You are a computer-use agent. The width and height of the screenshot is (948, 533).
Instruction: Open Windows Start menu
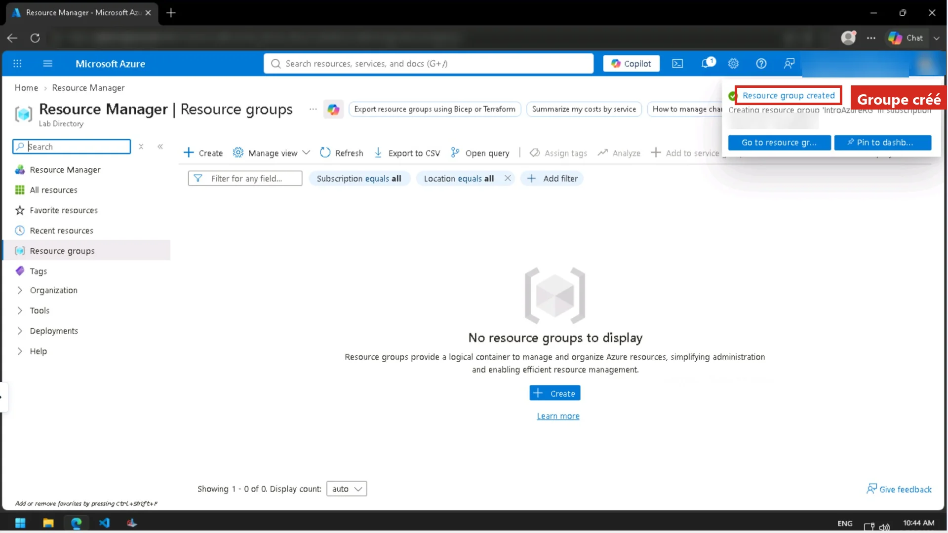click(x=20, y=523)
